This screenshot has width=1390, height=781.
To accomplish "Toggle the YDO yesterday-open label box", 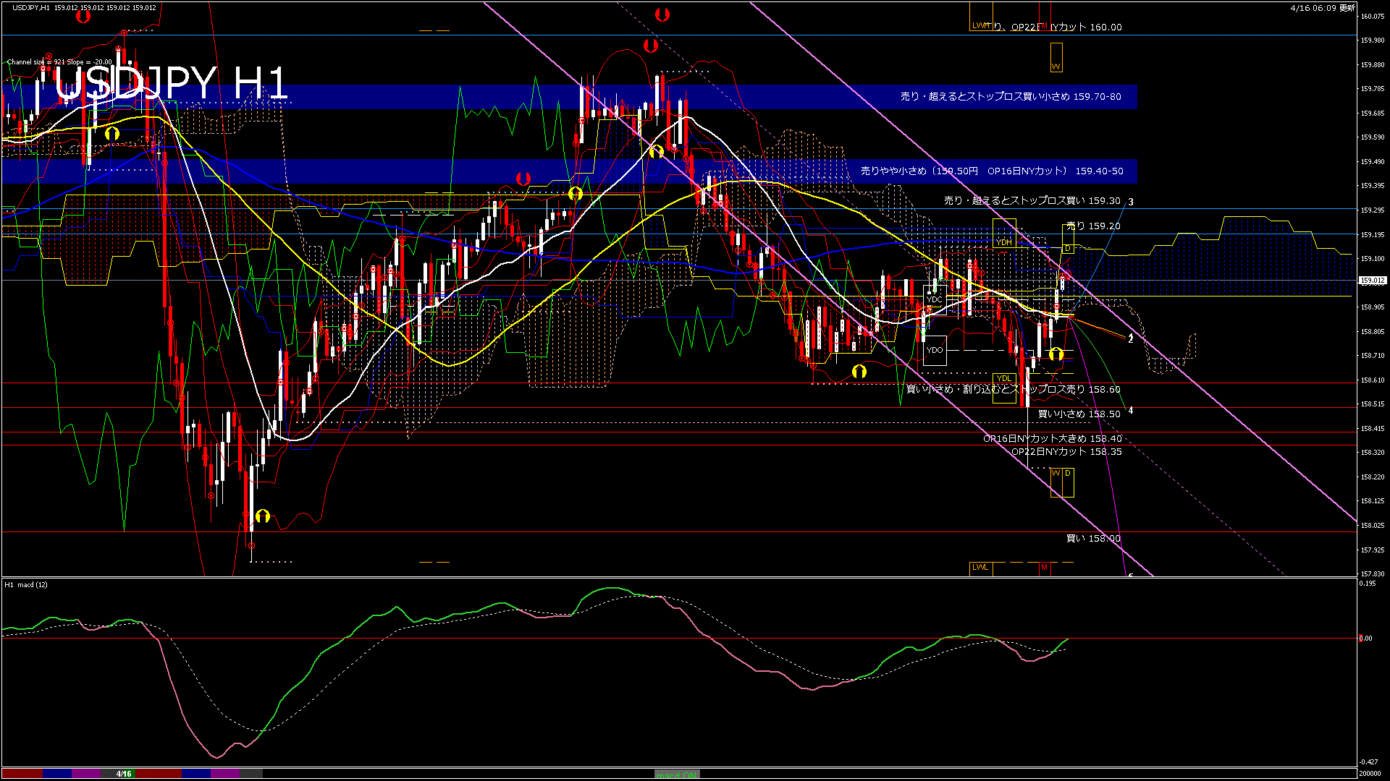I will (935, 350).
